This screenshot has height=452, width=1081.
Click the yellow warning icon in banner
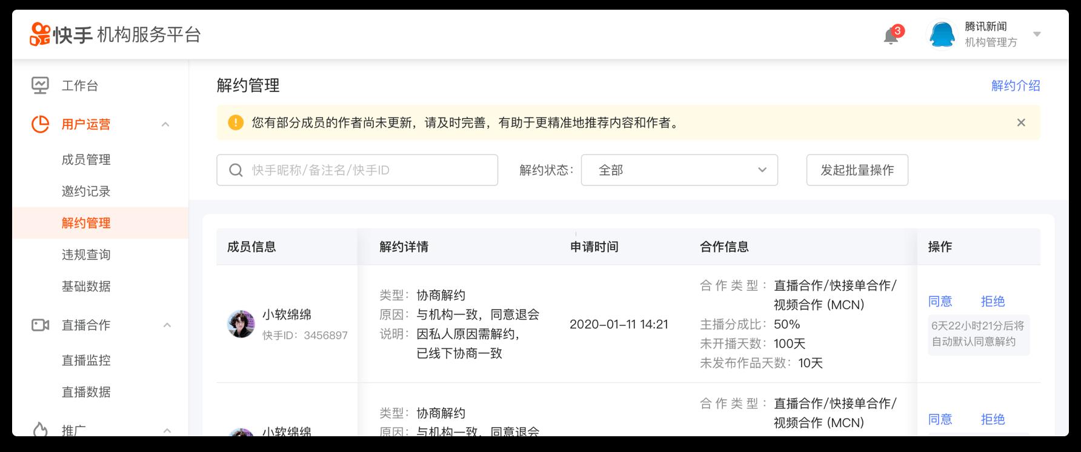pos(235,123)
